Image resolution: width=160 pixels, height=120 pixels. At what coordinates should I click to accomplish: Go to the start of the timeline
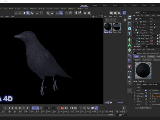5,108
